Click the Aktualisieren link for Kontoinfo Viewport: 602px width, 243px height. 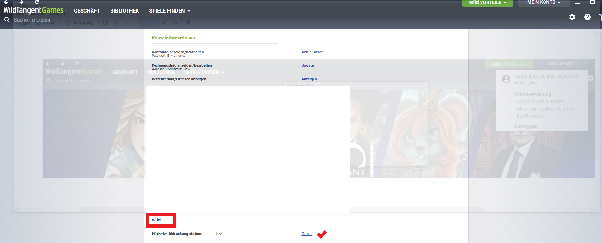click(x=312, y=52)
